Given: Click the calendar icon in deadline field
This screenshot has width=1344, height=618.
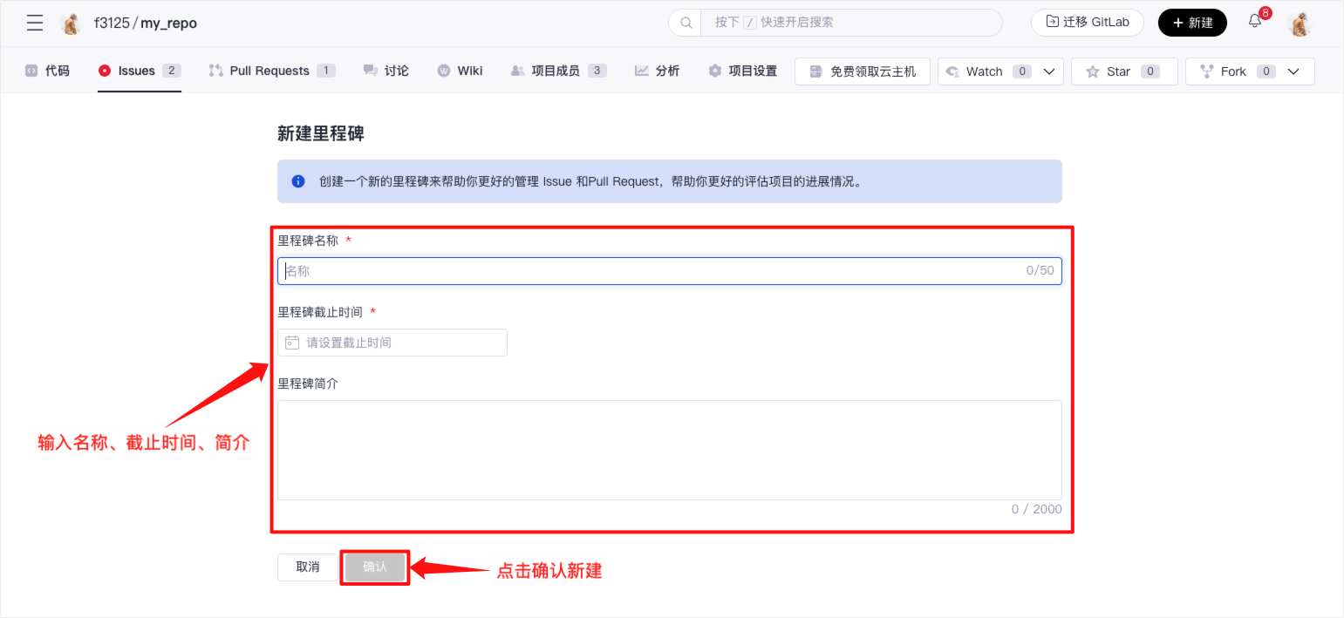Looking at the screenshot, I should (292, 343).
